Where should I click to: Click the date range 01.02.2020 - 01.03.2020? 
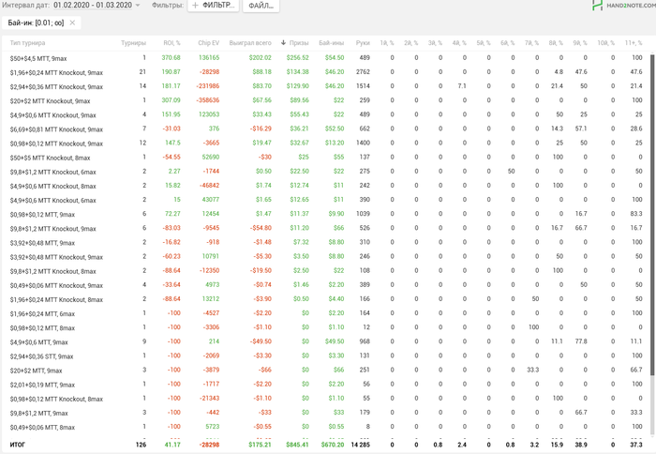[x=93, y=5]
